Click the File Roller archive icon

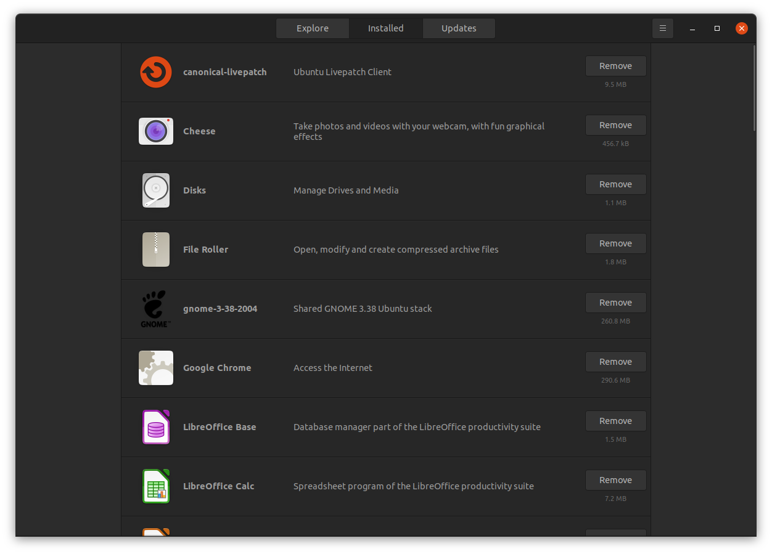click(155, 250)
